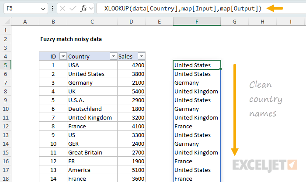The height and width of the screenshot is (182, 306).
Task: Select the 'Great Britain' country cell
Action: (x=92, y=152)
